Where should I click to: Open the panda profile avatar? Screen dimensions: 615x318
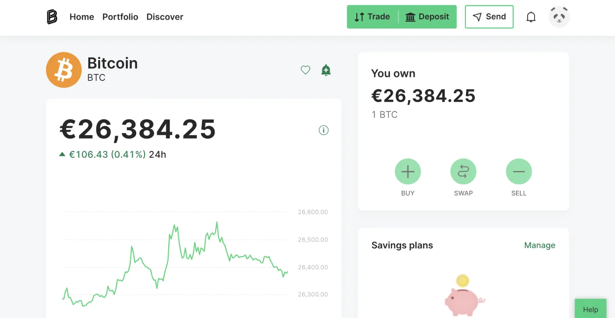559,17
